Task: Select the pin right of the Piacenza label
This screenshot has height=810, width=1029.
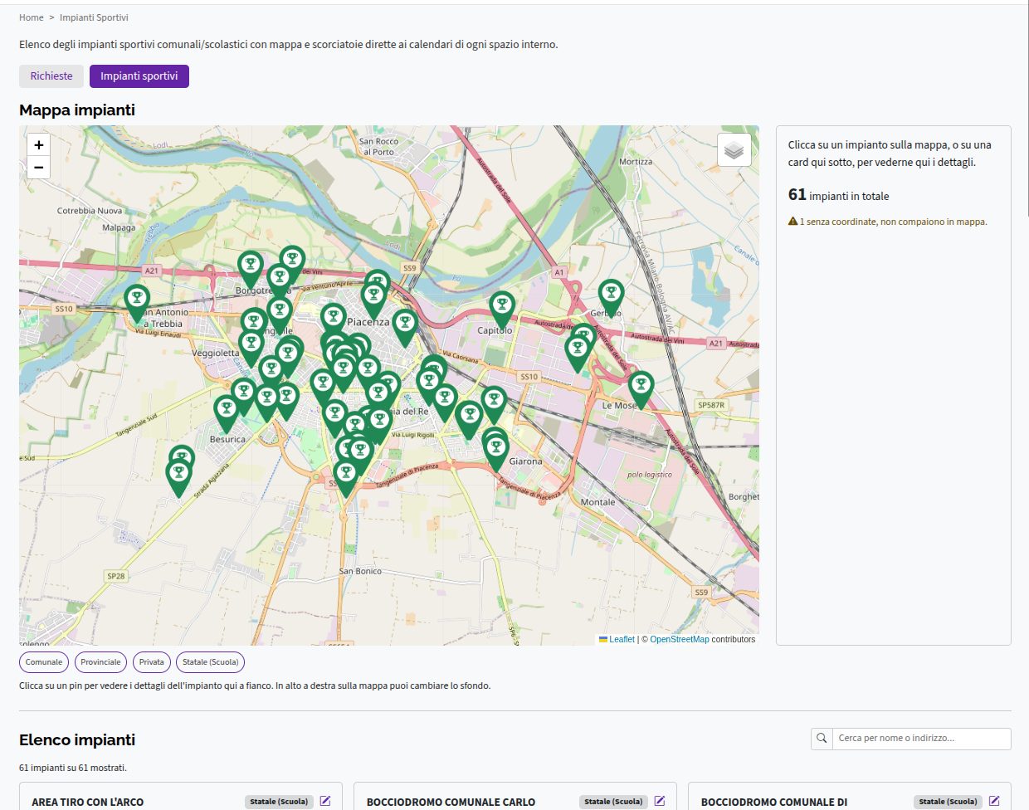Action: [405, 328]
